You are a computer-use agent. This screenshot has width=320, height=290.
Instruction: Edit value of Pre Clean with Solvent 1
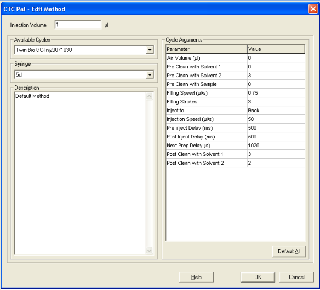click(x=276, y=67)
